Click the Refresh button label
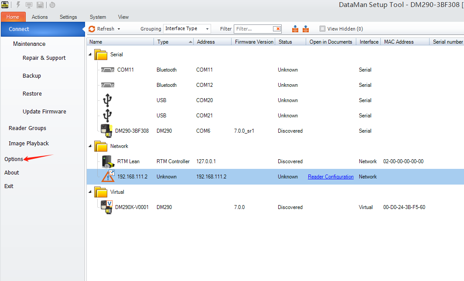The height and width of the screenshot is (281, 464). tap(106, 29)
